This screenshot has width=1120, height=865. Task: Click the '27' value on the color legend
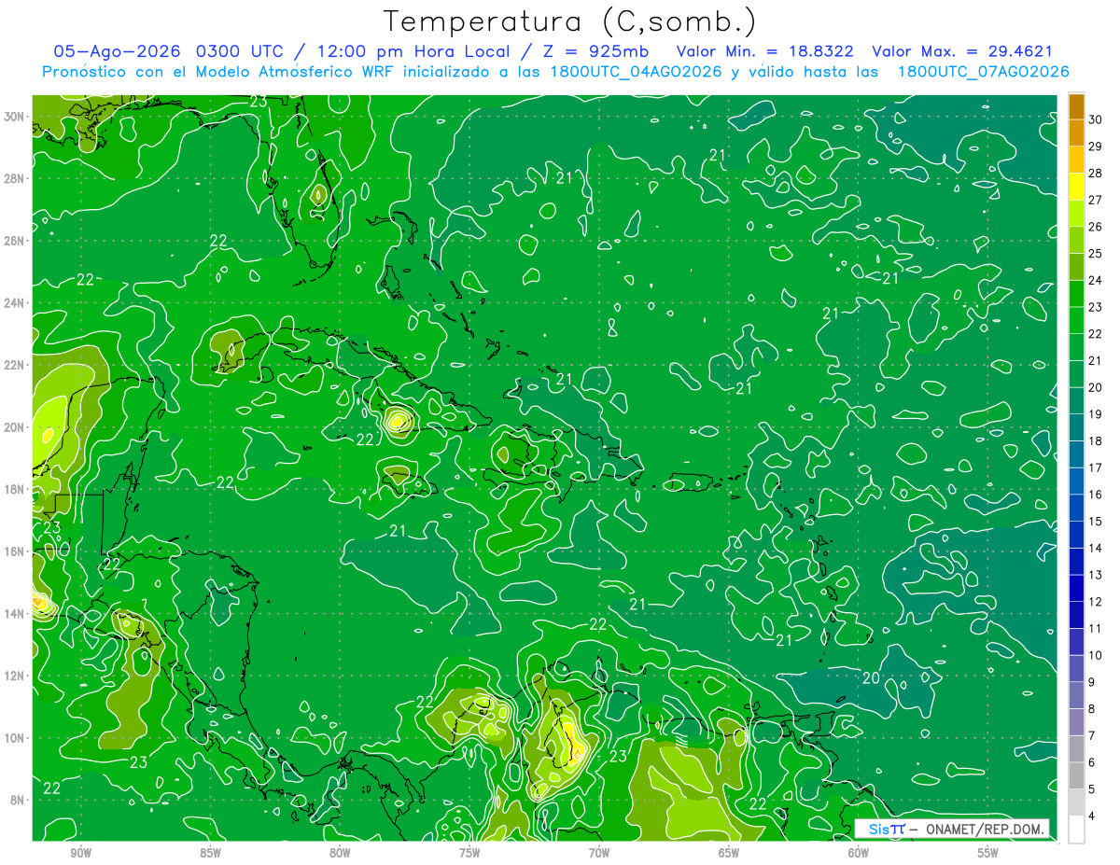1096,200
